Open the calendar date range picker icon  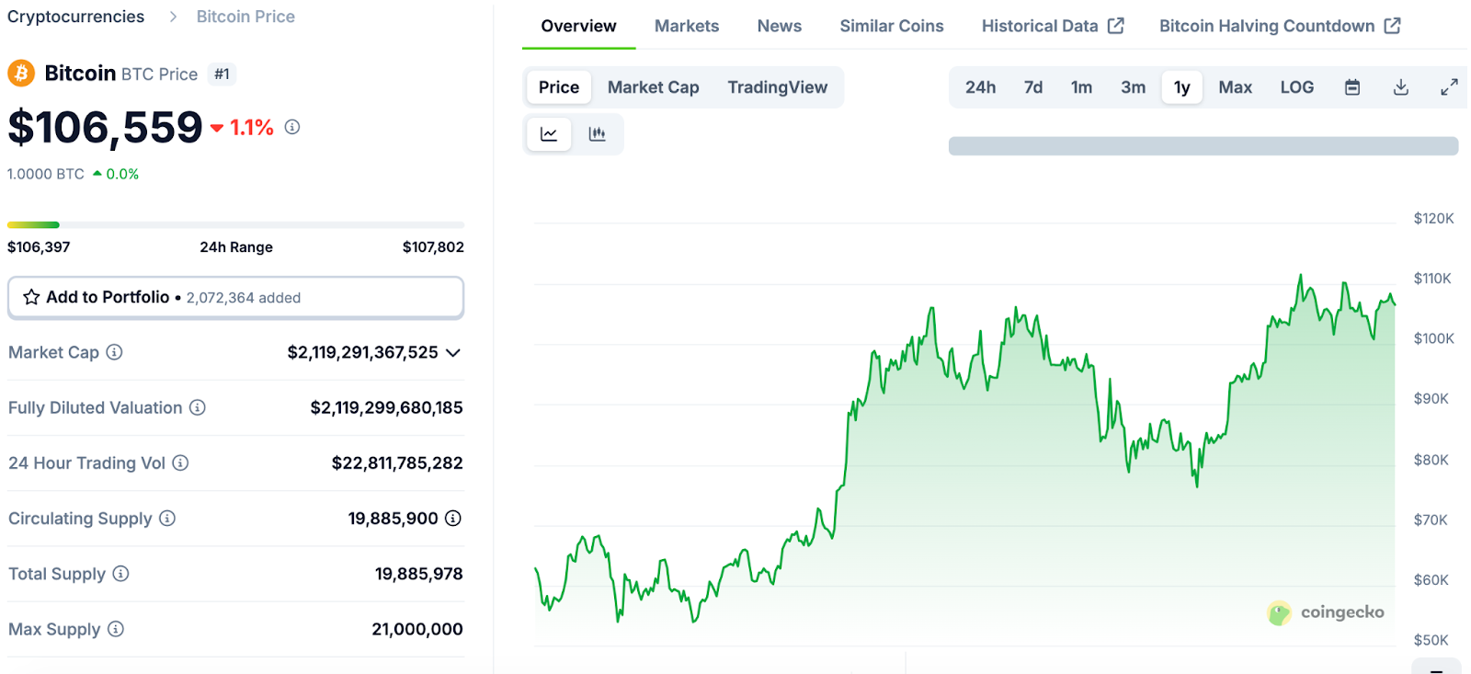(x=1352, y=87)
